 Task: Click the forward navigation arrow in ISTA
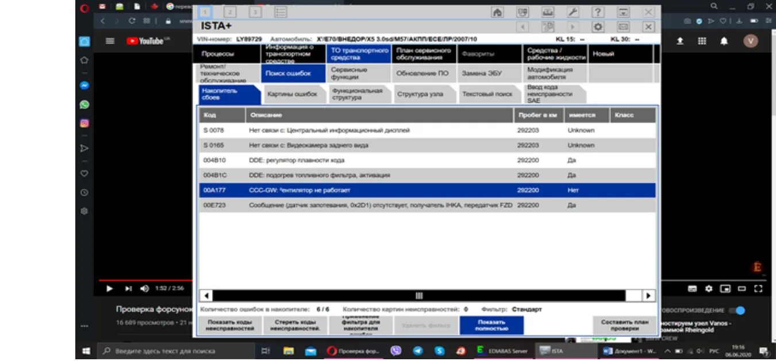pyautogui.click(x=572, y=26)
